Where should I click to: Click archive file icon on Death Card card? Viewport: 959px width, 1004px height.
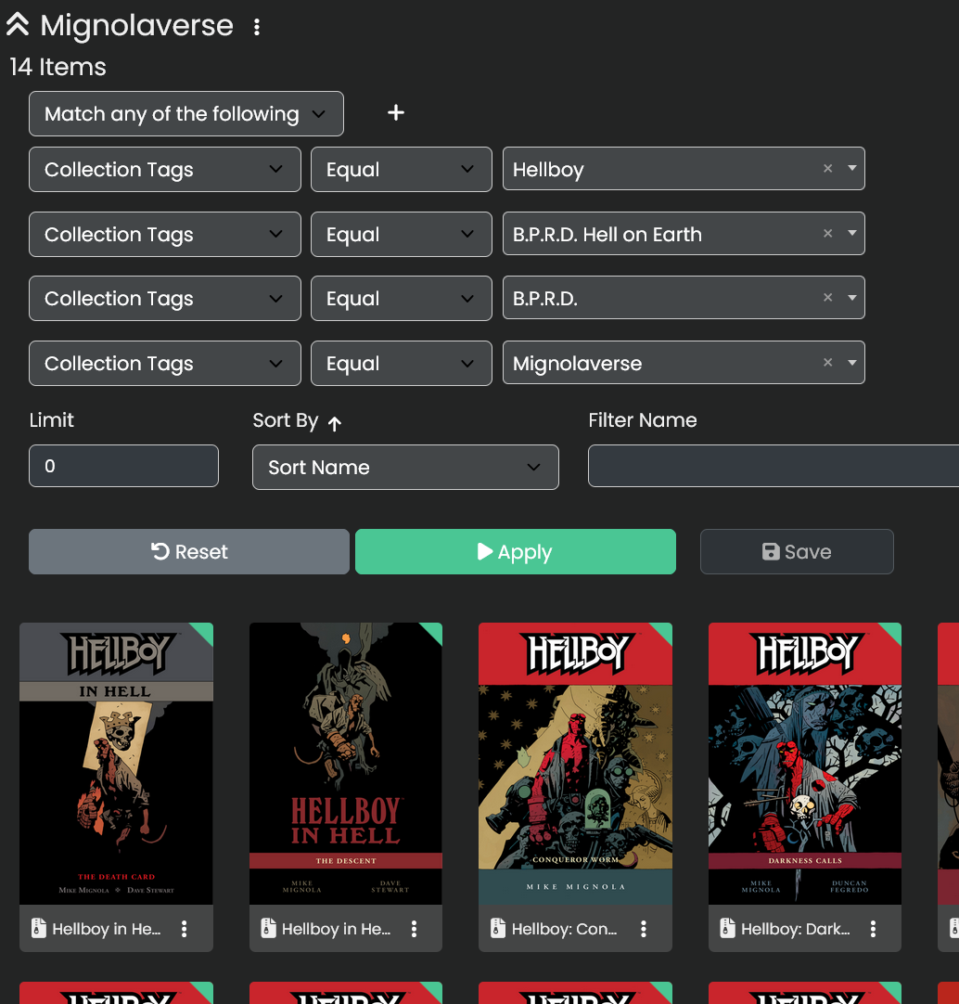tap(38, 928)
